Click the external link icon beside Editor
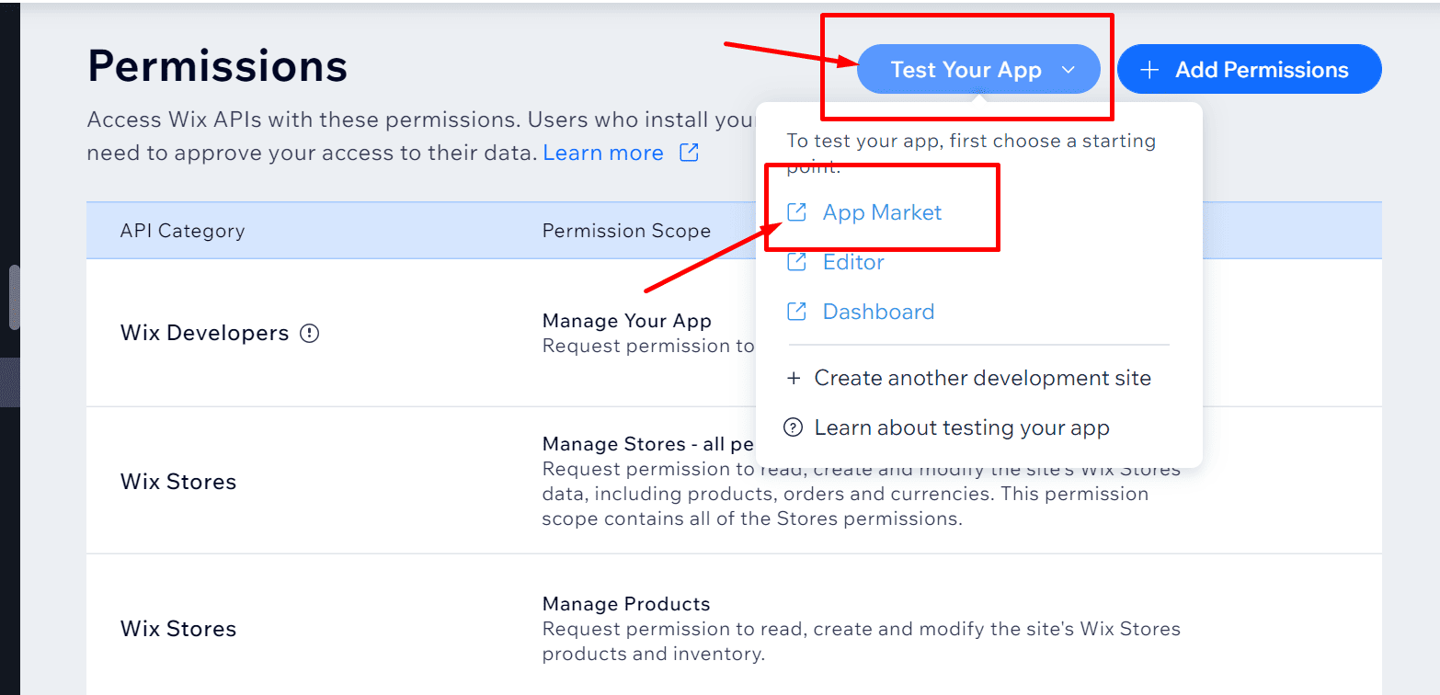Viewport: 1440px width, 695px height. coord(796,262)
